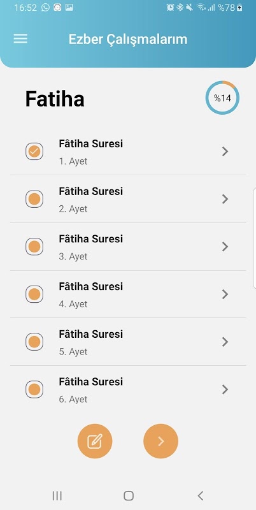Tap the Ezber Çalışmalarım title

128,40
